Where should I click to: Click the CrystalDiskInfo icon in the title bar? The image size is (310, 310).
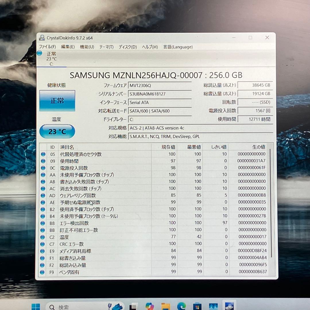43,38
